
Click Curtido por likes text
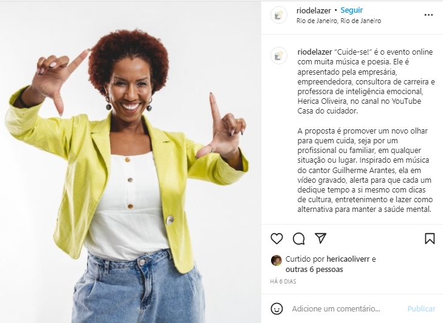pos(305,259)
